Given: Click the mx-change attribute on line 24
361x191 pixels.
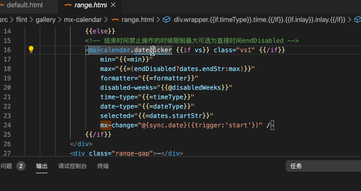Looking at the screenshot, I should point(181,125).
